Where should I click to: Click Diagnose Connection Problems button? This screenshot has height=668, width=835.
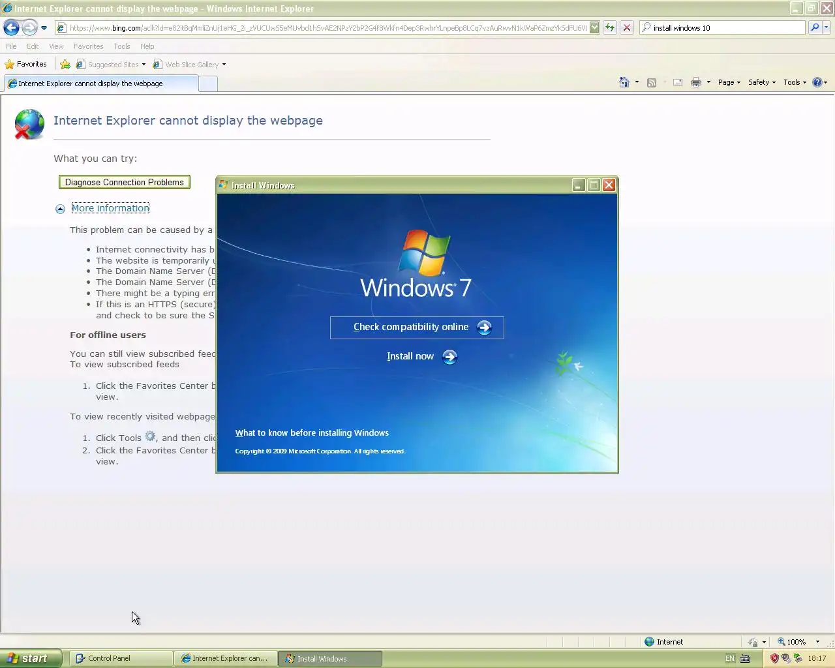124,182
